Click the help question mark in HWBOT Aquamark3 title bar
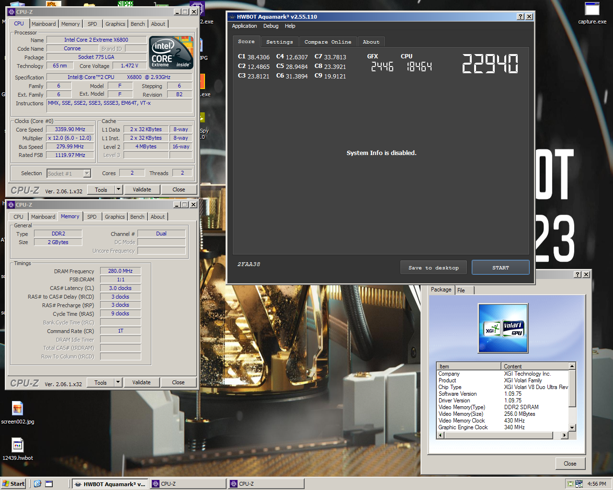Viewport: 613px width, 490px height. pos(521,17)
